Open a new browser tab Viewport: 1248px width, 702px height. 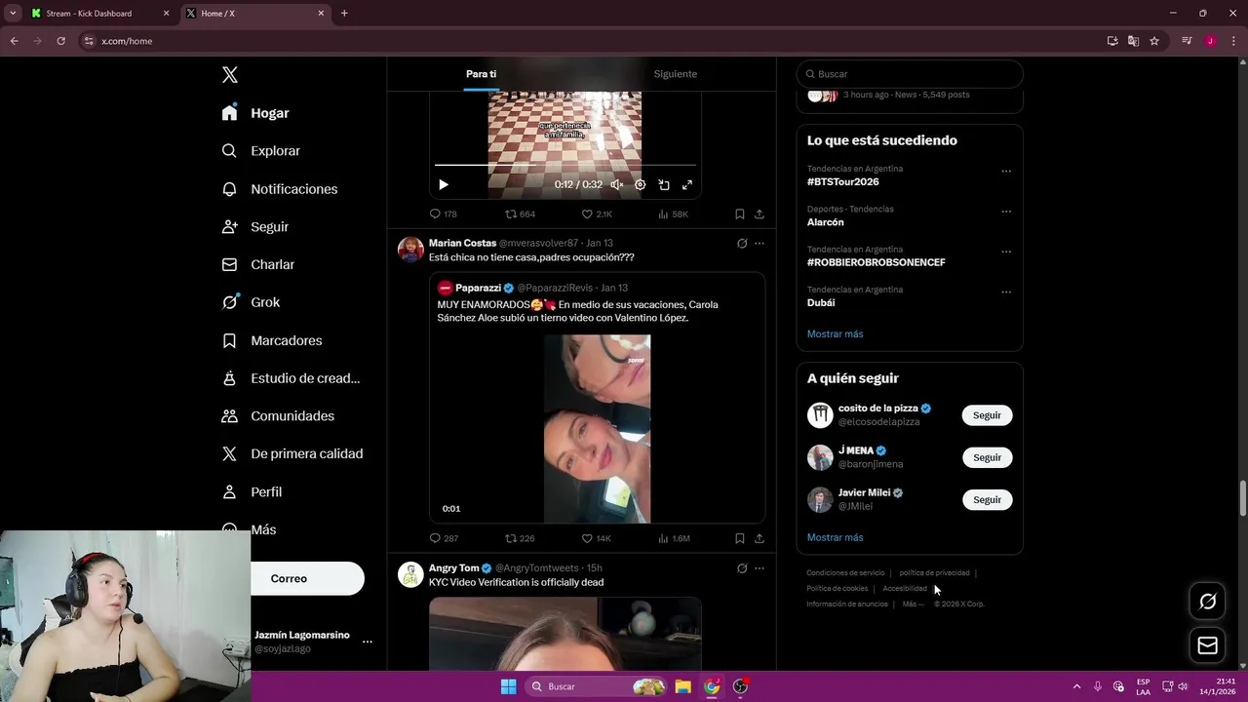pos(344,14)
